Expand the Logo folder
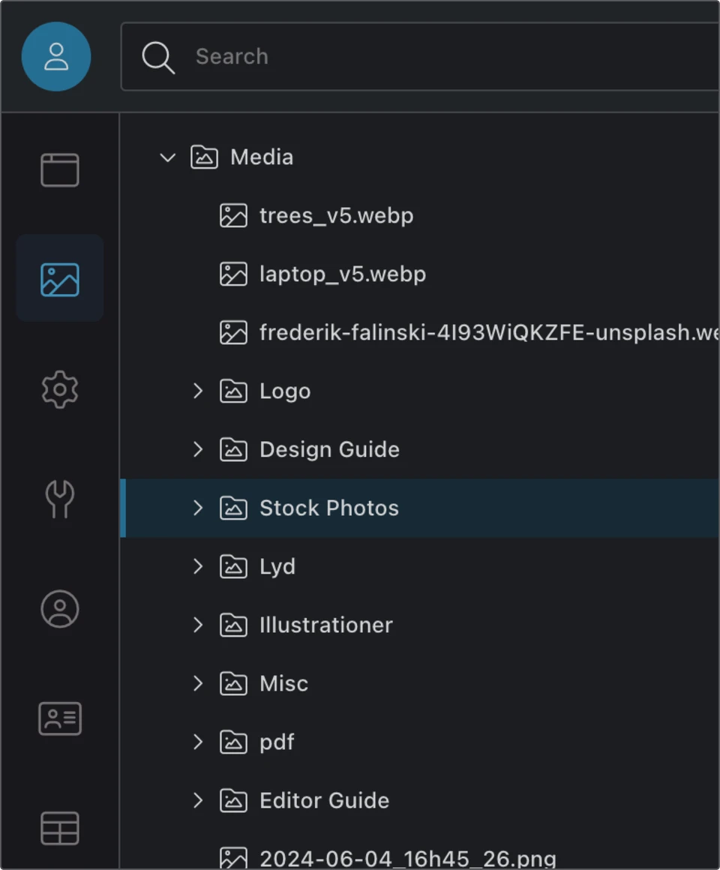Screen dimensions: 720x870 click(x=198, y=391)
